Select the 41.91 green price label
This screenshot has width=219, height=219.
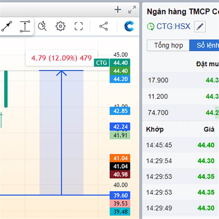[x=120, y=135]
